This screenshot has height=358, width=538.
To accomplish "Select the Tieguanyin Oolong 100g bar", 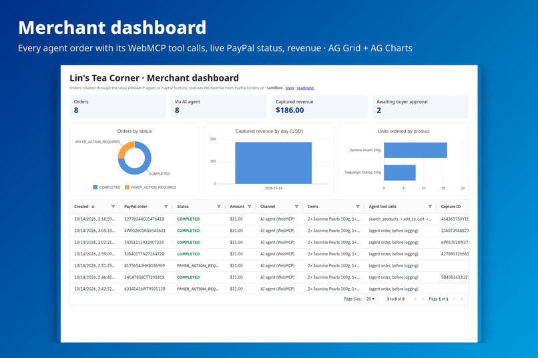I will 400,173.
